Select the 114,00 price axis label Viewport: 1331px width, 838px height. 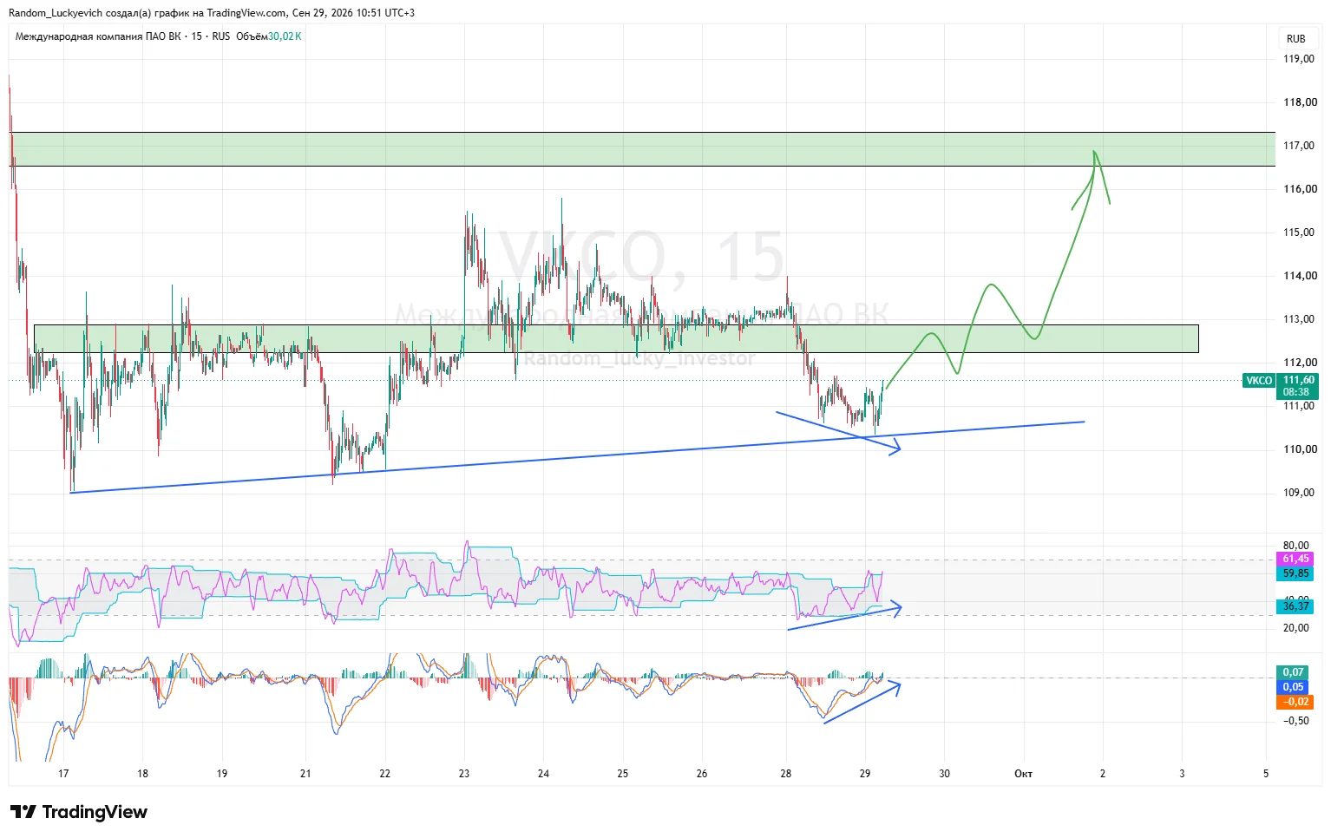point(1300,276)
